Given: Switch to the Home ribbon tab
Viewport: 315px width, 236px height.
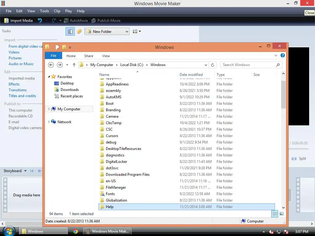Looking at the screenshot, I should pyautogui.click(x=71, y=56).
